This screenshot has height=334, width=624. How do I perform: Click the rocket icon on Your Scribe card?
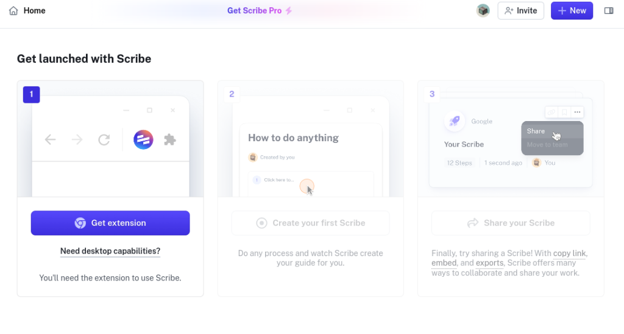click(x=455, y=121)
